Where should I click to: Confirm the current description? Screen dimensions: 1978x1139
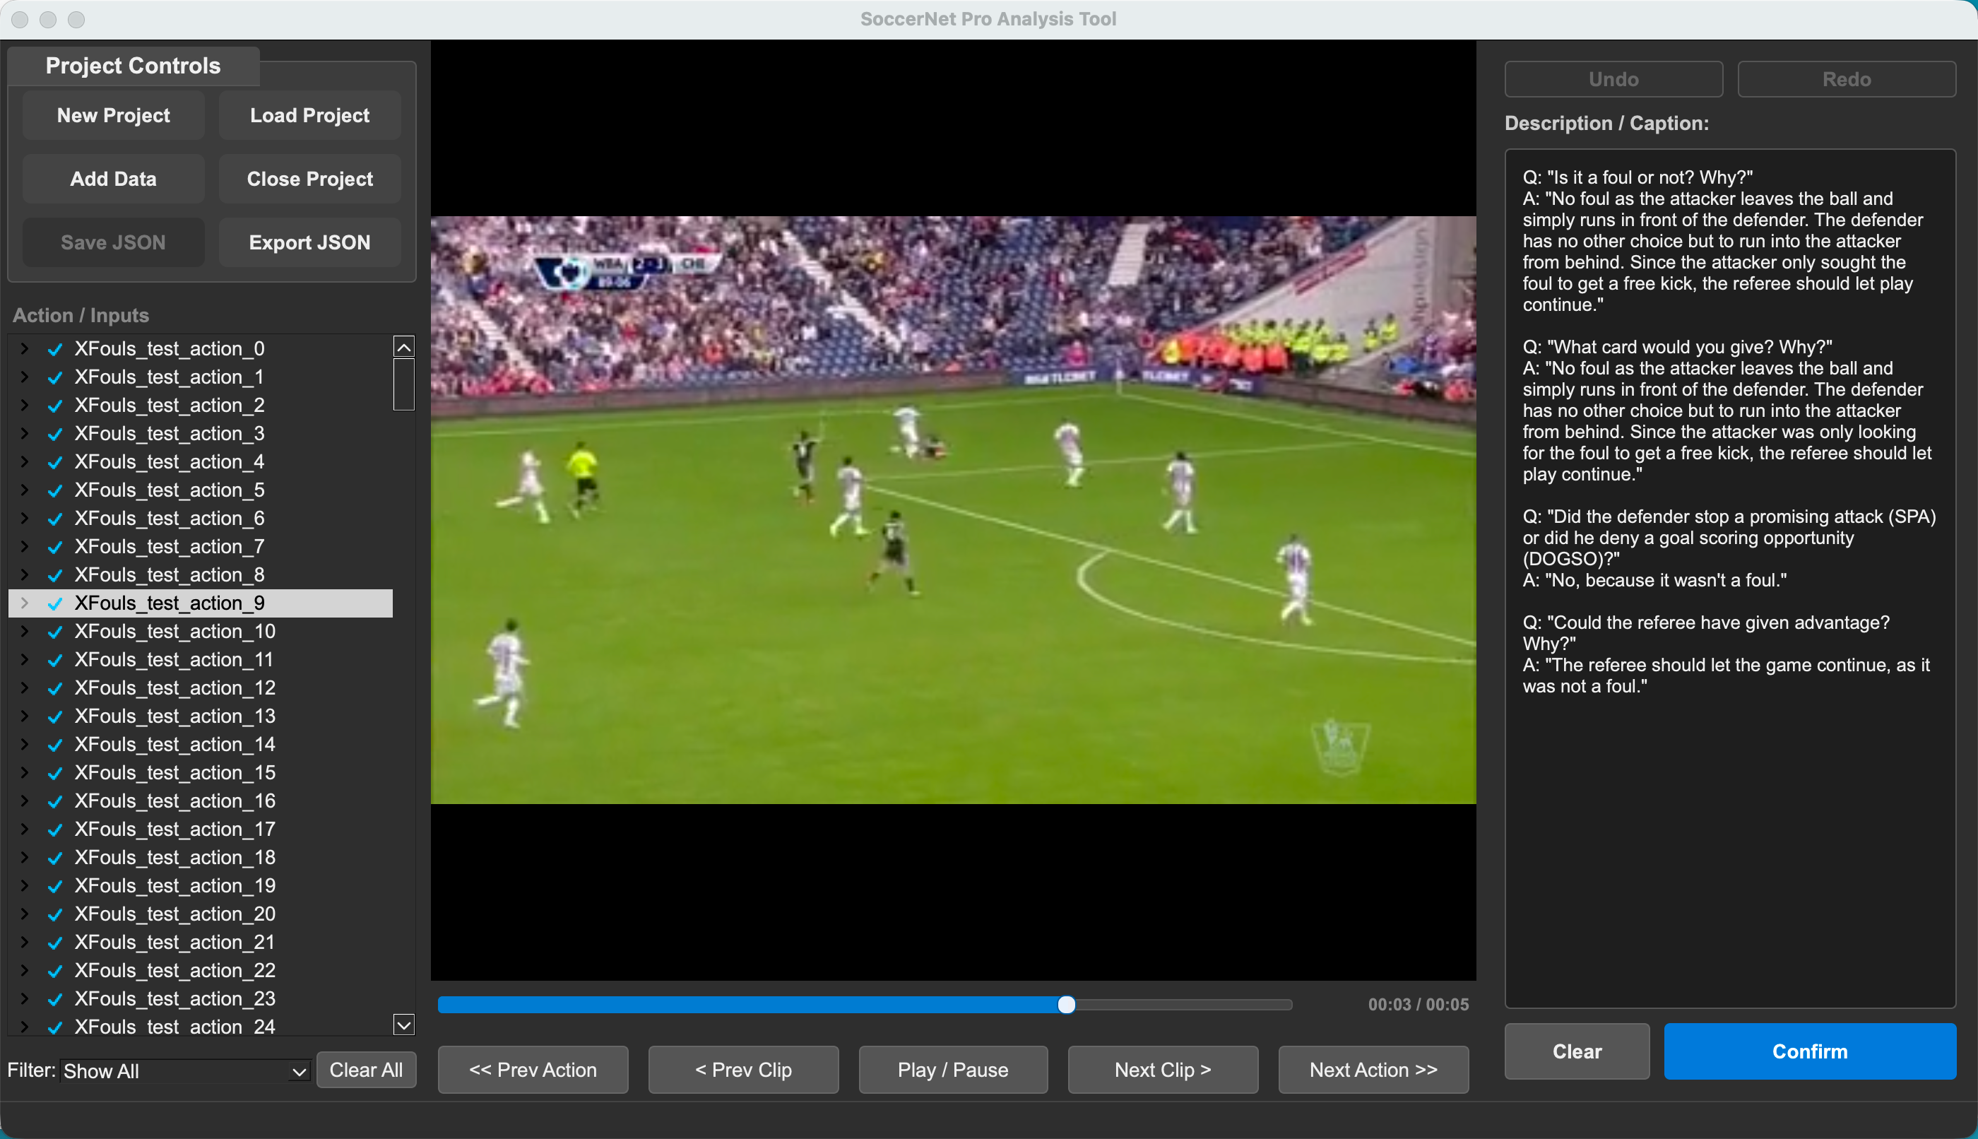pyautogui.click(x=1809, y=1051)
